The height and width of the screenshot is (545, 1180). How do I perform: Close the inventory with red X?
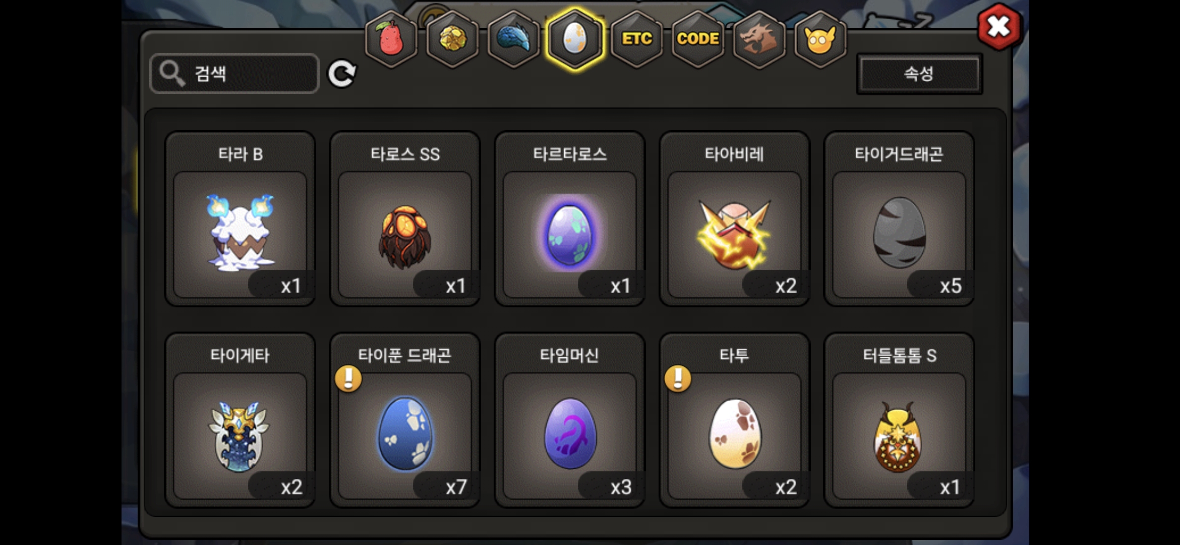click(x=999, y=27)
